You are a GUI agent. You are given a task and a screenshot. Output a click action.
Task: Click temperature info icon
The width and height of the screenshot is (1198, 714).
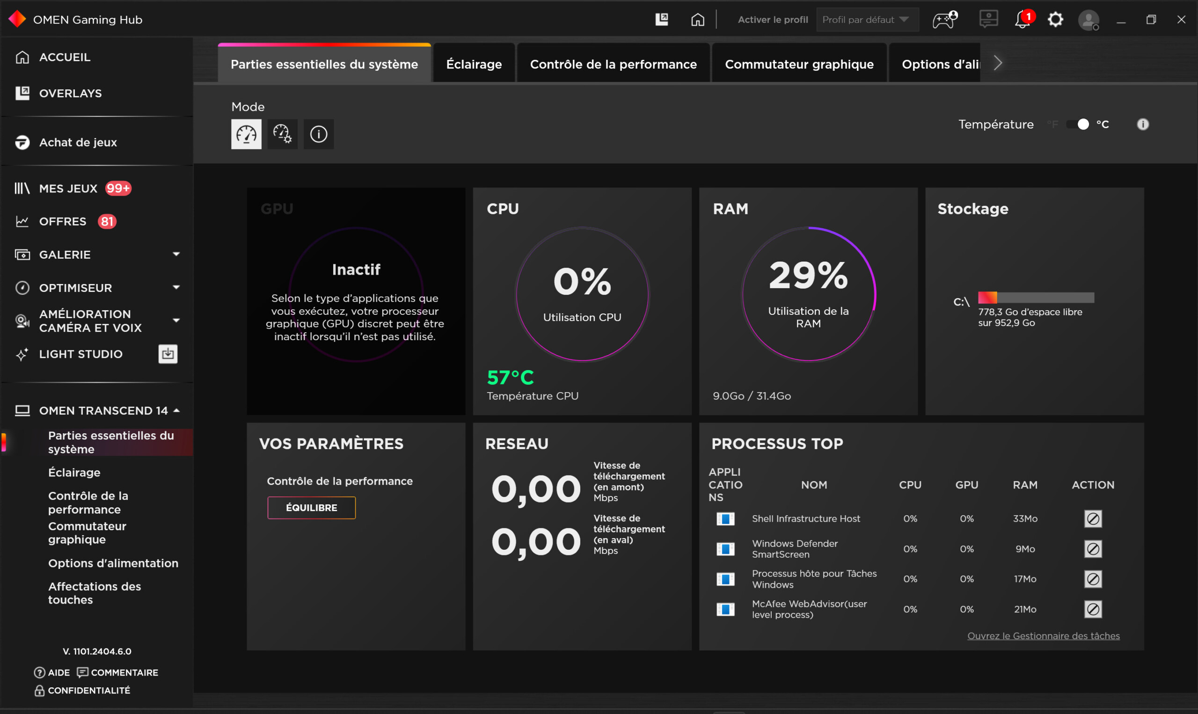[1143, 124]
